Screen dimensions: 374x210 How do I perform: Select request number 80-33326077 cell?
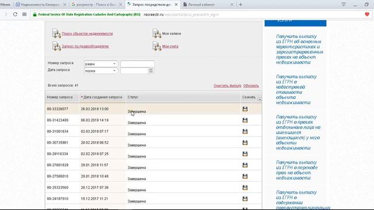coord(57,109)
